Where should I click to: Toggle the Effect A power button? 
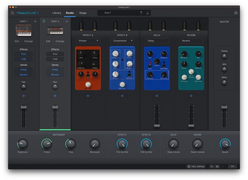[x=88, y=96]
